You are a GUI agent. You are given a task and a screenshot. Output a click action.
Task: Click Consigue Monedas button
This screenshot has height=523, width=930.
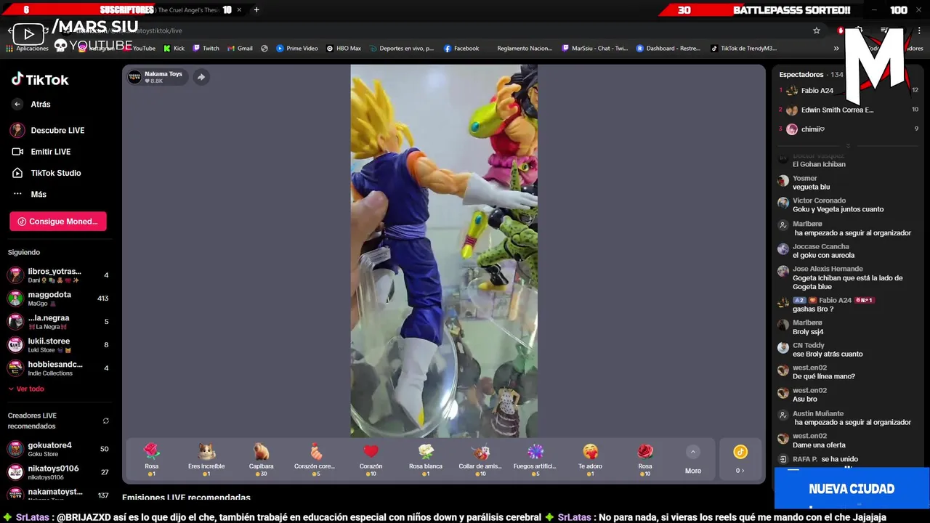coord(58,222)
